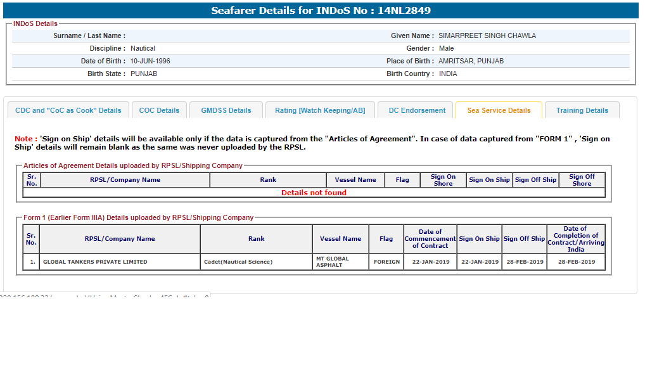This screenshot has height=379, width=645.
Task: Select the Rating [Watch Keeping/AB] tab
Action: (x=320, y=110)
